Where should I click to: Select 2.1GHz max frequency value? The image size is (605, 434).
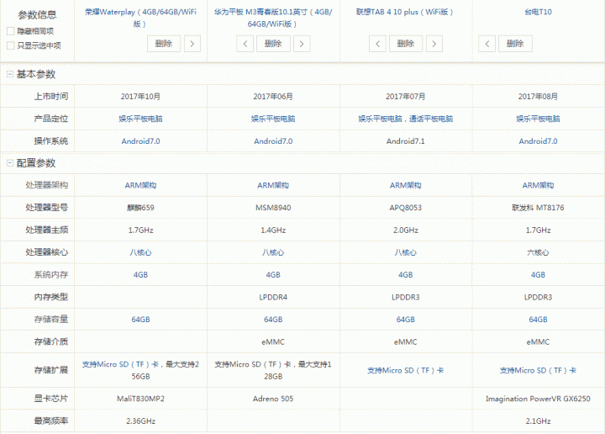pos(538,421)
